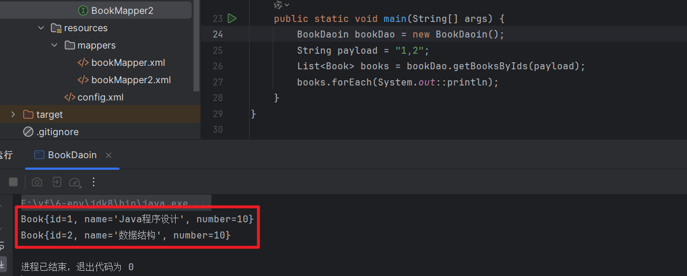Image resolution: width=687 pixels, height=276 pixels.
Task: Select the target folder icon
Action: [28, 115]
